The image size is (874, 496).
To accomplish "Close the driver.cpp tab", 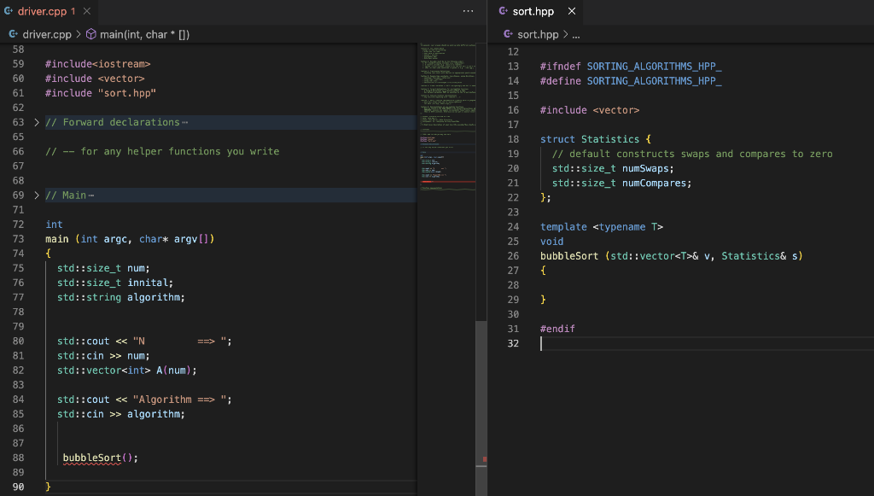I will pyautogui.click(x=87, y=11).
